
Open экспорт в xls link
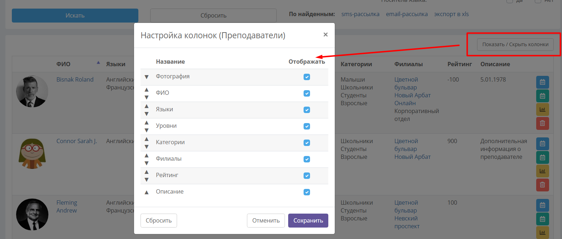[451, 14]
